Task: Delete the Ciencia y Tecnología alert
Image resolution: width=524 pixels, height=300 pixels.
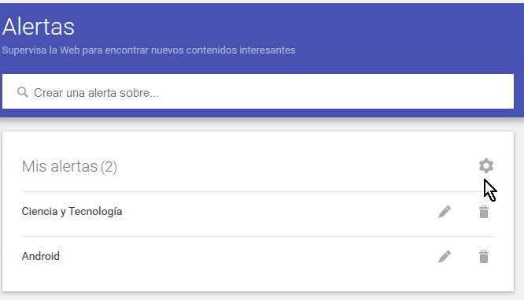Action: pos(484,212)
